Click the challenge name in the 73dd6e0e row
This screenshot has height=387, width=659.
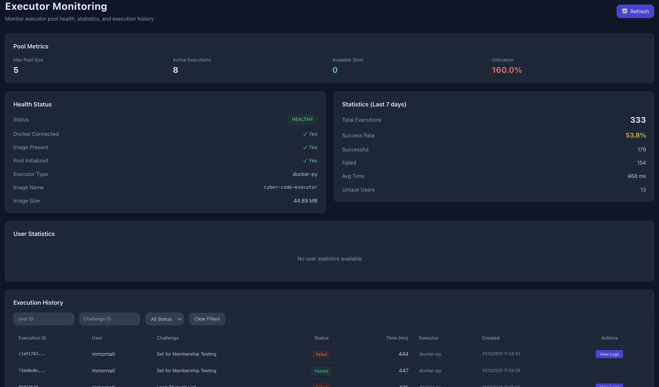point(186,370)
